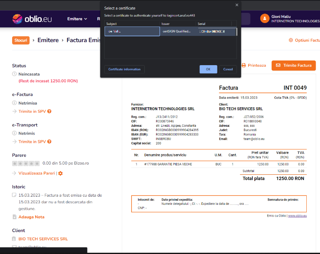
Task: Open www.oblio.eu link in invoice
Action: [x=297, y=216]
